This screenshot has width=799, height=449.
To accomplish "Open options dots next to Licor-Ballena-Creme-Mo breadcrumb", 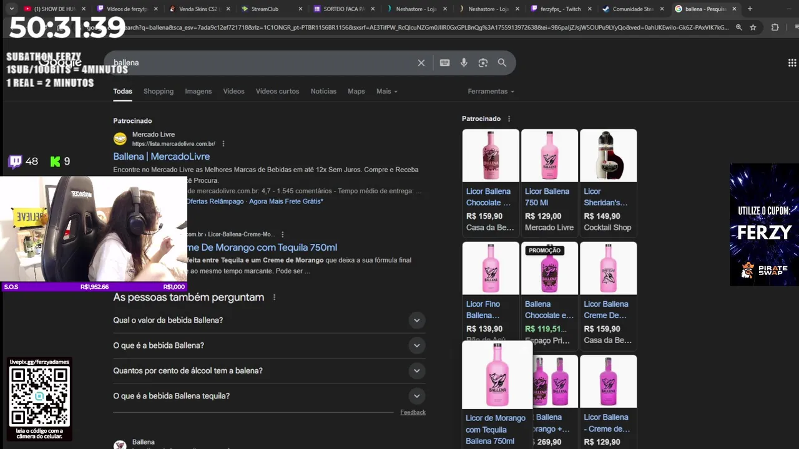I will (283, 234).
